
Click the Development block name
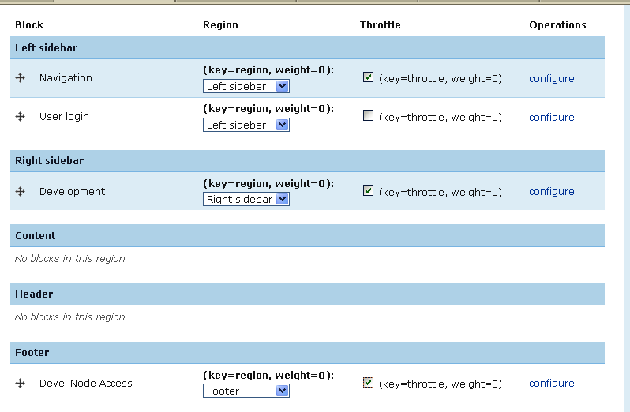72,192
